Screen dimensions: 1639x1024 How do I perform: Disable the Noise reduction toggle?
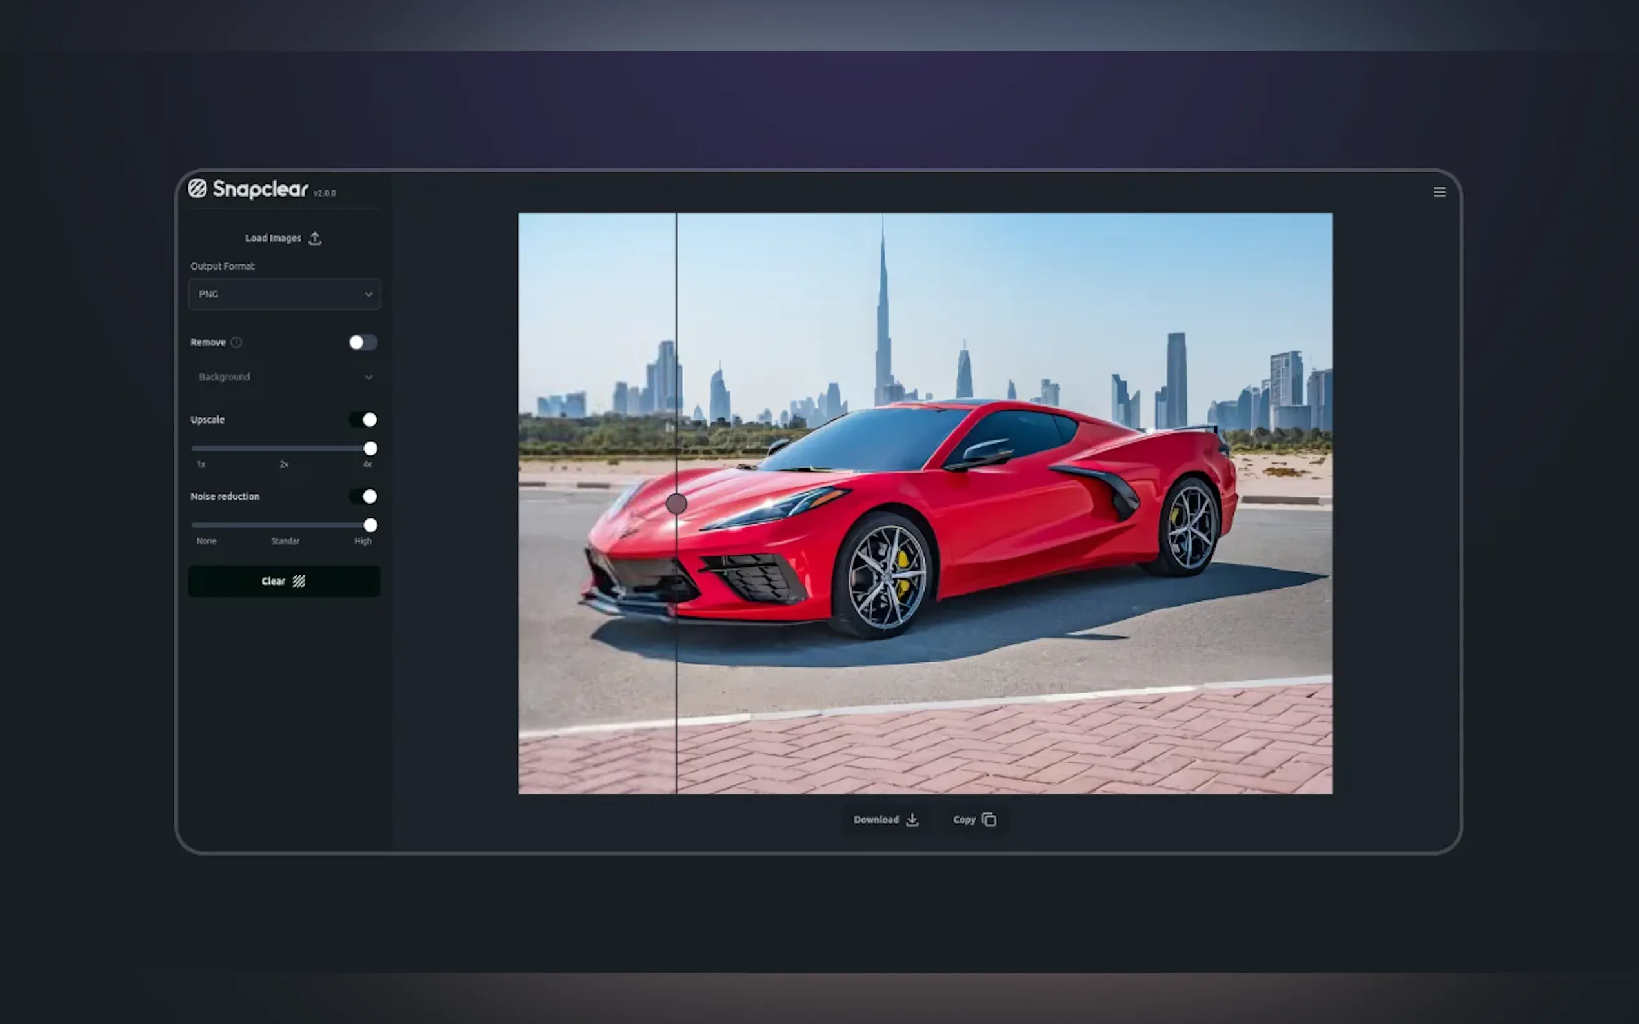coord(363,497)
